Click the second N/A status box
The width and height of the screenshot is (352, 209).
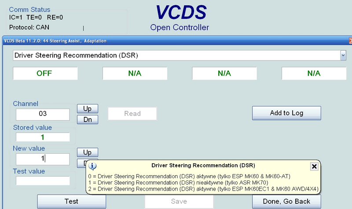coord(135,73)
